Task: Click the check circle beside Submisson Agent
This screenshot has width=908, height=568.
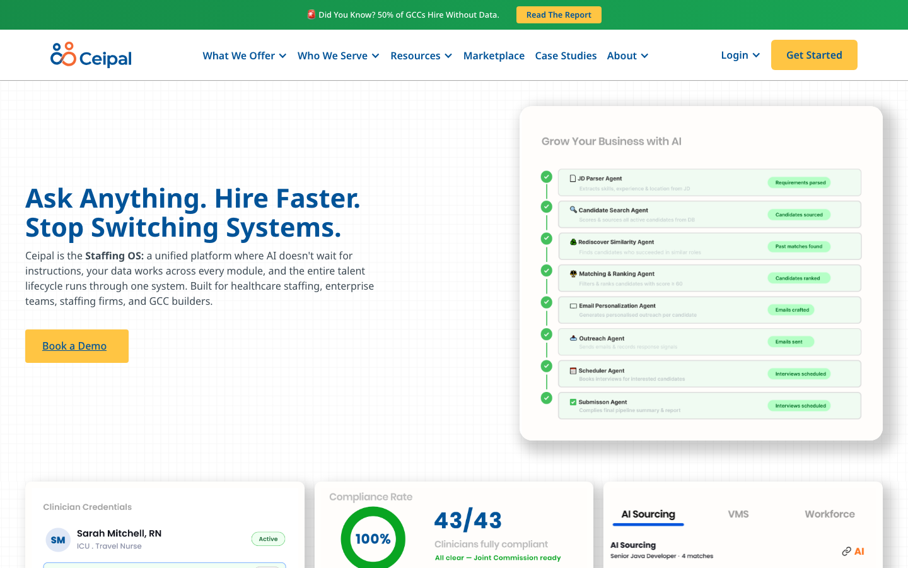Action: [x=547, y=398]
